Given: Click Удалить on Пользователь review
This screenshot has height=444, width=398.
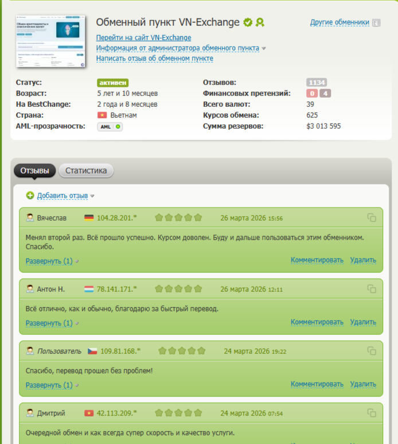Looking at the screenshot, I should point(363,384).
